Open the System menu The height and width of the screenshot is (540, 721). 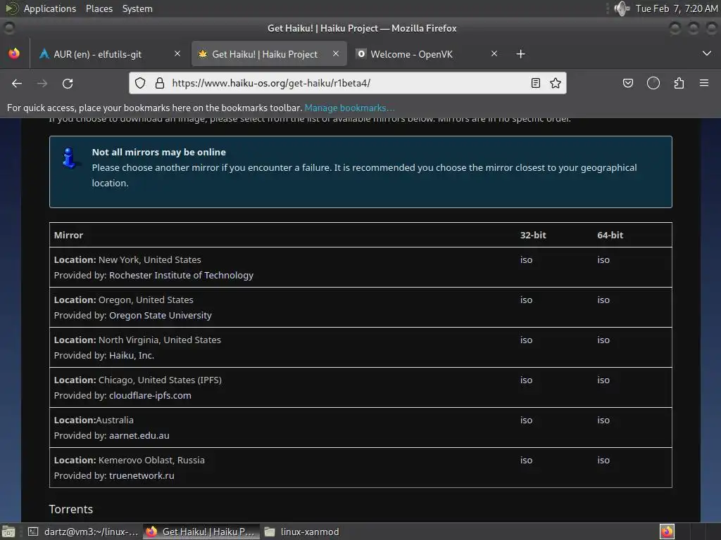[x=137, y=8]
